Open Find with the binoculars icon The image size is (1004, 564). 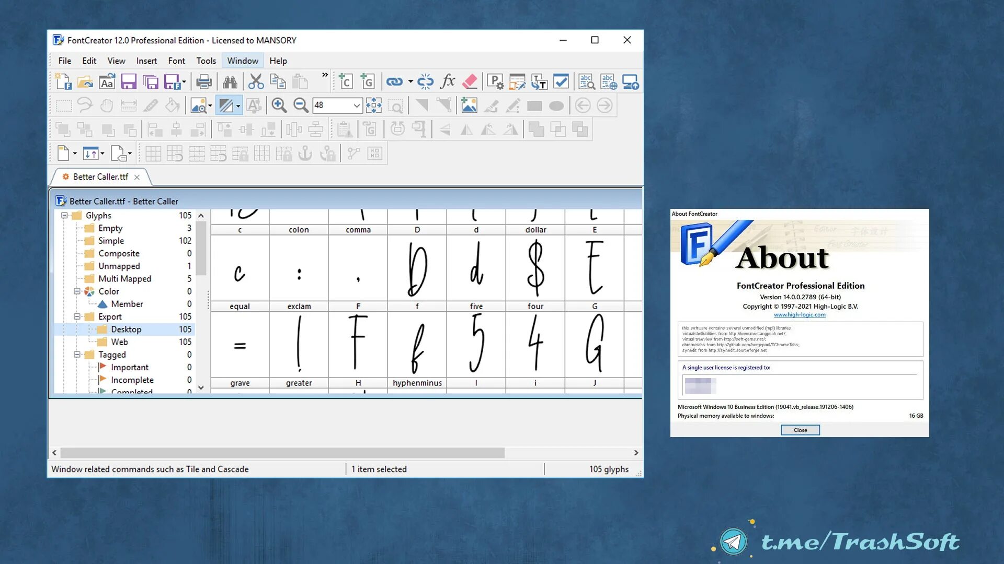pos(230,82)
